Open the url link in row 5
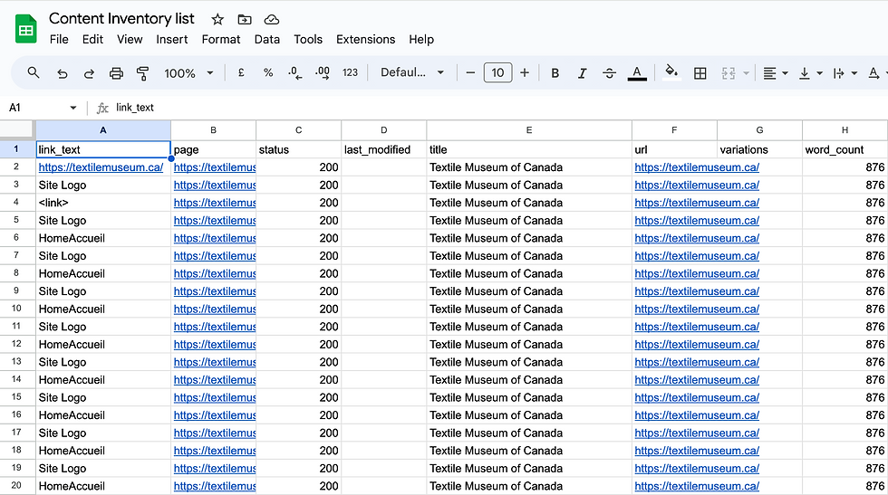Image resolution: width=888 pixels, height=495 pixels. tap(697, 221)
